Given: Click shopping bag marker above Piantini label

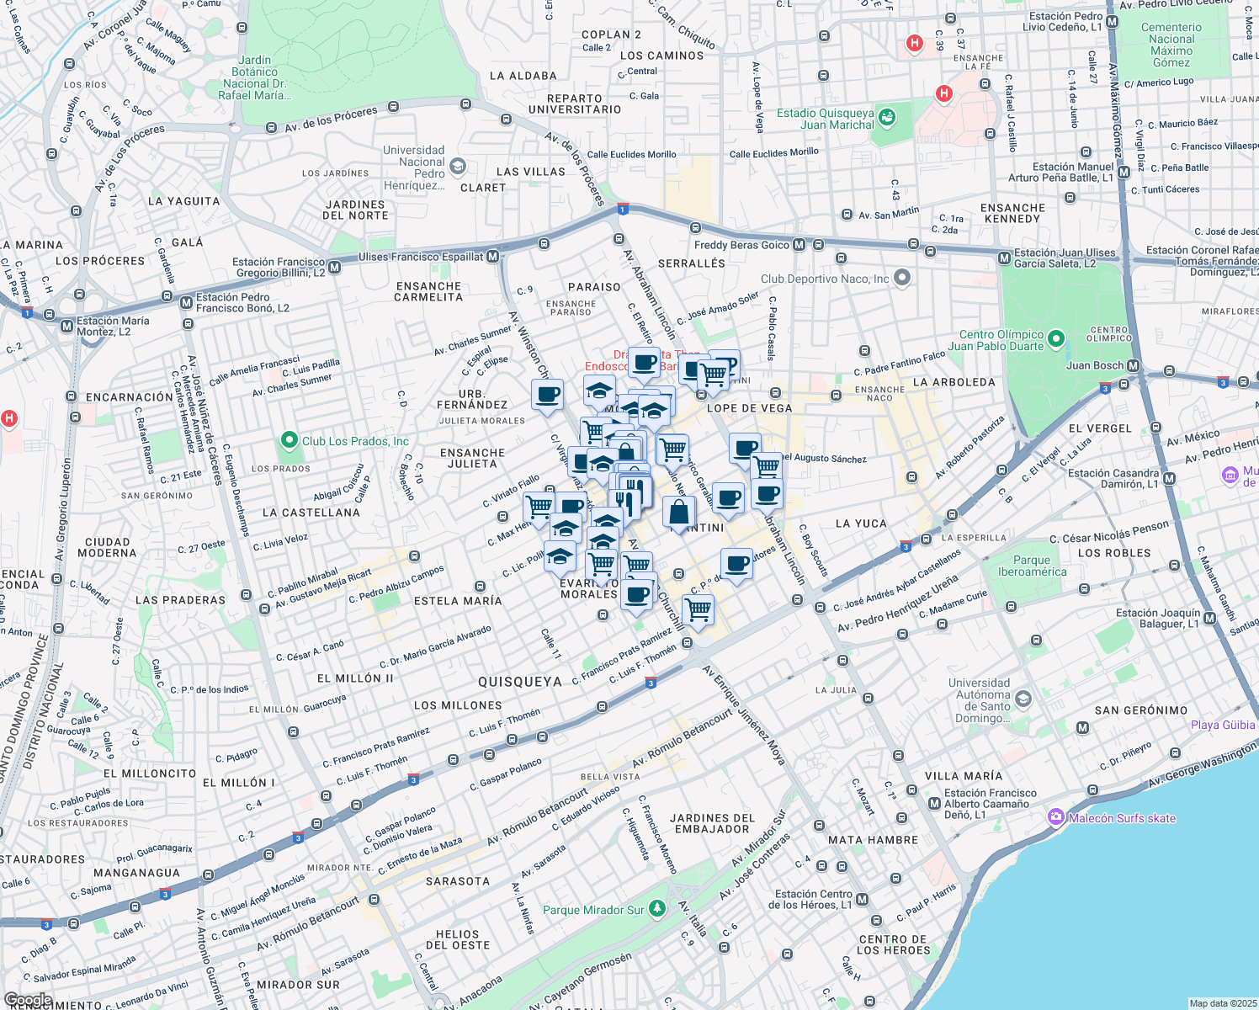Looking at the screenshot, I should [x=678, y=513].
